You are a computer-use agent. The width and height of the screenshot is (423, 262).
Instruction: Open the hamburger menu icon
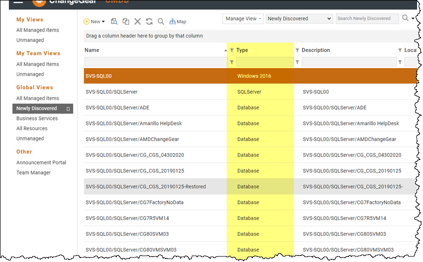(18, 2)
